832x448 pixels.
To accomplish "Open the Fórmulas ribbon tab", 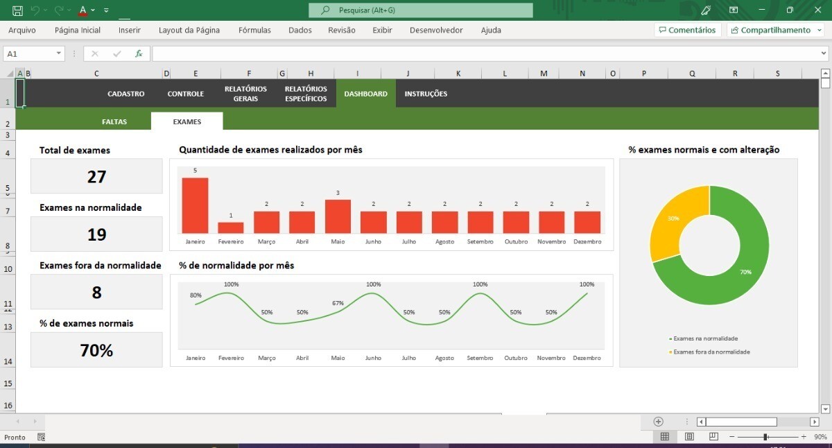I will click(254, 31).
